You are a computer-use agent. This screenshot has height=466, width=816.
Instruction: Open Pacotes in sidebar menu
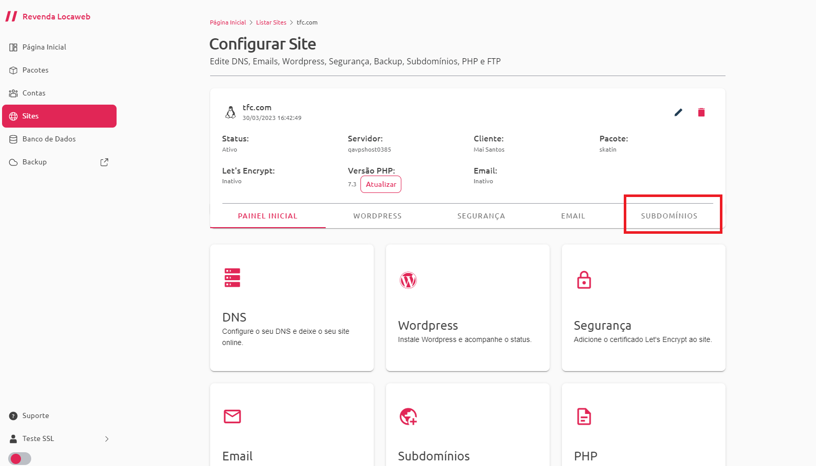pos(59,70)
